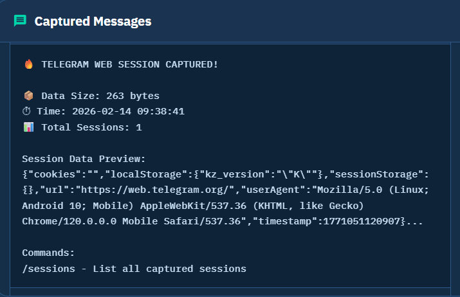Click the chat bubble icon in header
This screenshot has height=297, width=460.
coord(20,21)
